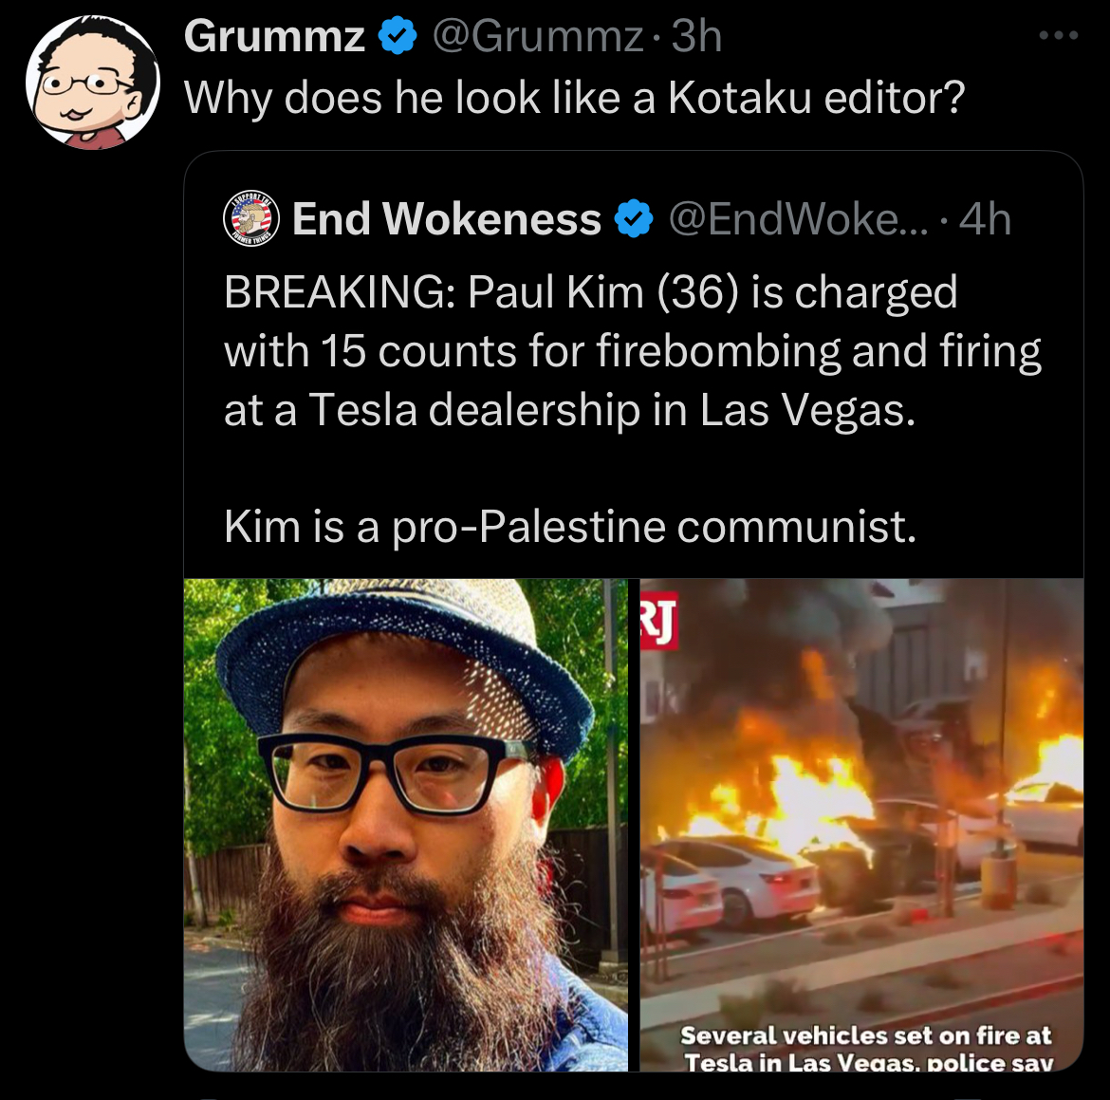This screenshot has height=1100, width=1110.
Task: Click the Grummz verified badge
Action: 398,36
